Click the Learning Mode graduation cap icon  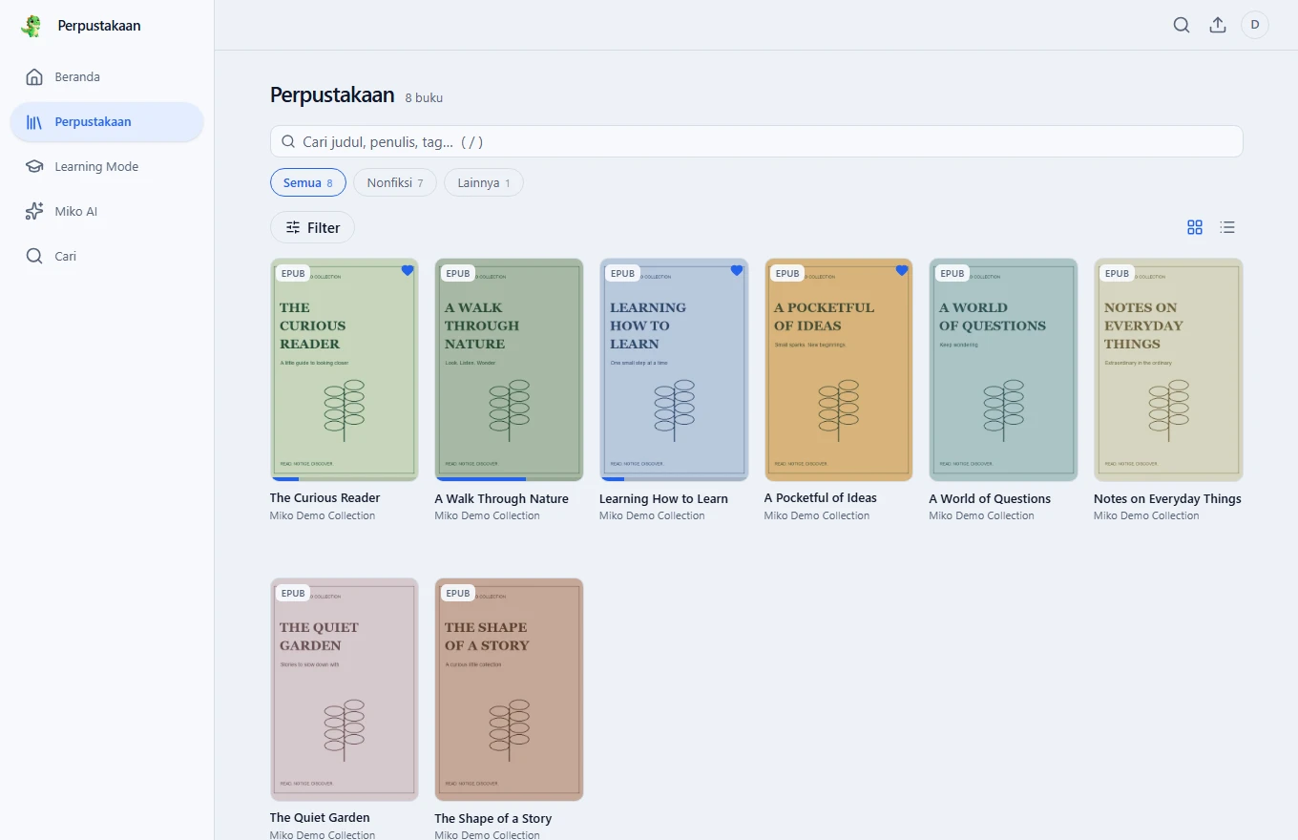[x=34, y=167]
